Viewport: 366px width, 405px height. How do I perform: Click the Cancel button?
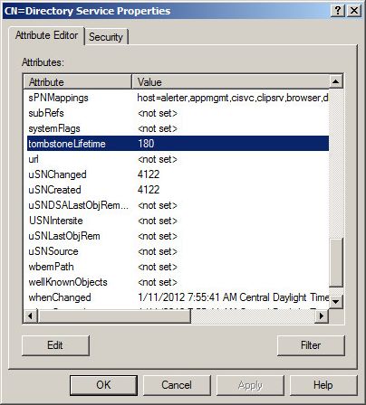(x=177, y=385)
